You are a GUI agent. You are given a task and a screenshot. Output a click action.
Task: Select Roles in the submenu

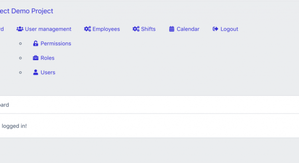[x=47, y=58]
